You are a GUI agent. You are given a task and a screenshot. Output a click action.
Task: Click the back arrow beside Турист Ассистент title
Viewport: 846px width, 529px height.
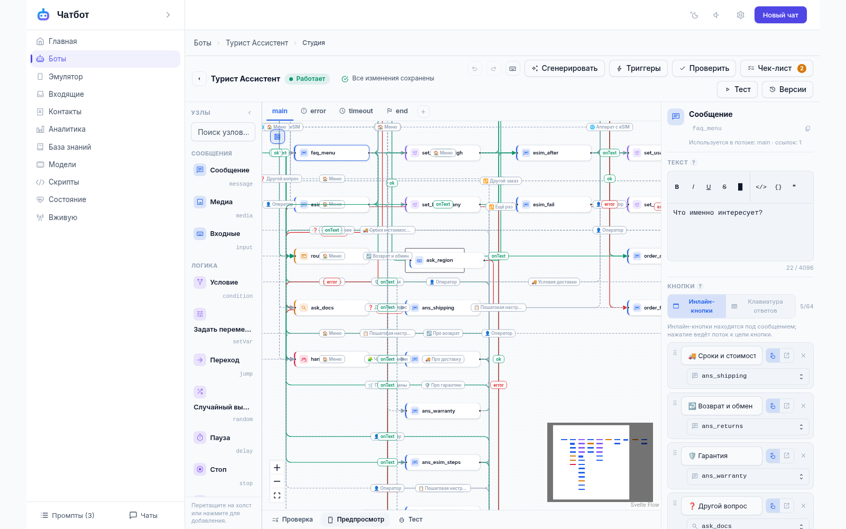point(199,79)
